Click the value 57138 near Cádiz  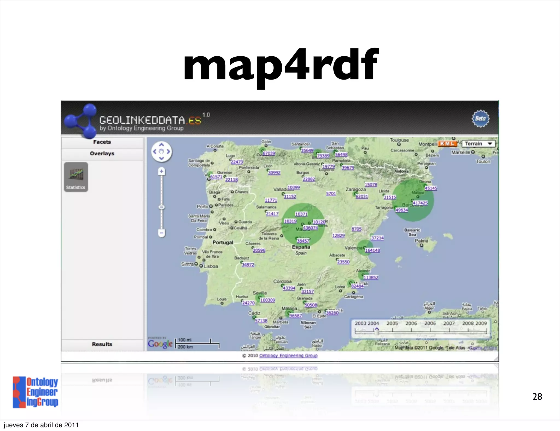[261, 321]
